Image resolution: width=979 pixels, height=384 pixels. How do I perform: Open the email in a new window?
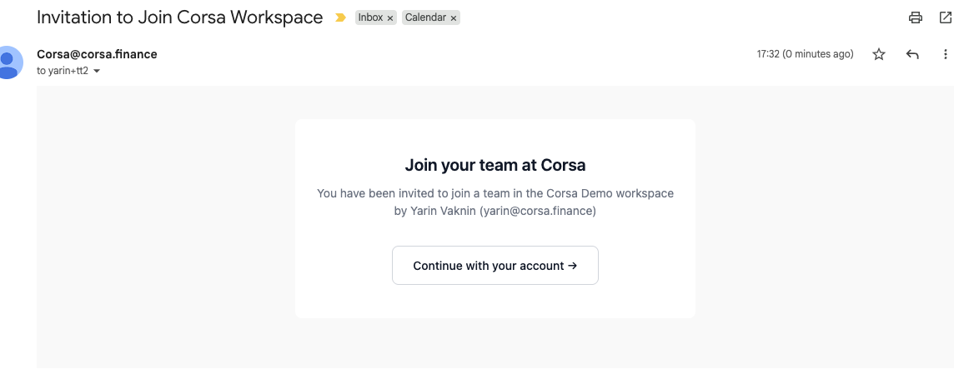[x=946, y=17]
